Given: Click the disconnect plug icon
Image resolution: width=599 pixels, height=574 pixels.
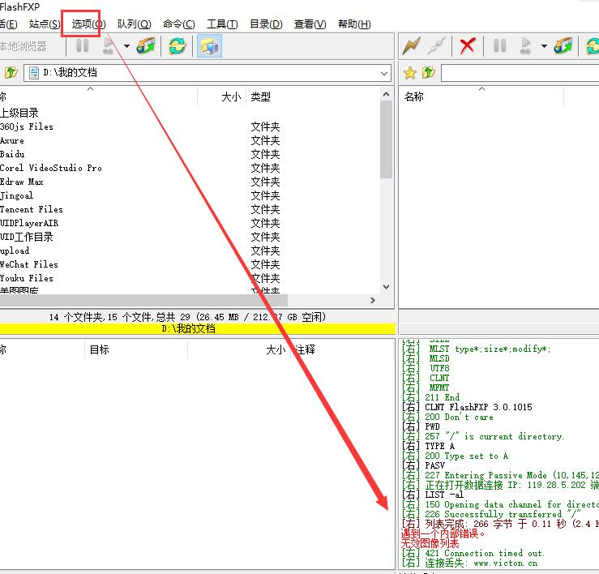Looking at the screenshot, I should (x=437, y=46).
